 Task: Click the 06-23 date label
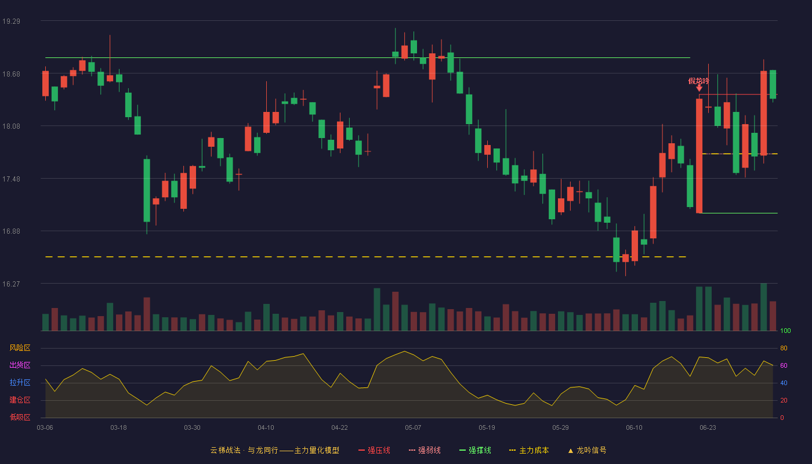708,427
